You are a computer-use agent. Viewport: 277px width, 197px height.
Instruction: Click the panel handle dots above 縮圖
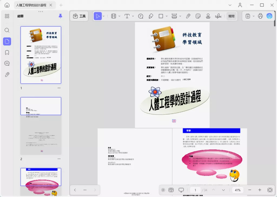tap(41, 12)
